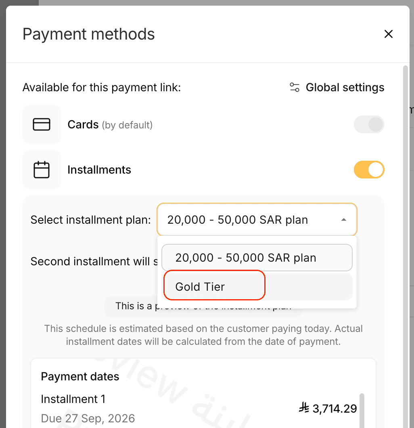Click the Cards credit card icon
The image size is (414, 428).
(42, 124)
